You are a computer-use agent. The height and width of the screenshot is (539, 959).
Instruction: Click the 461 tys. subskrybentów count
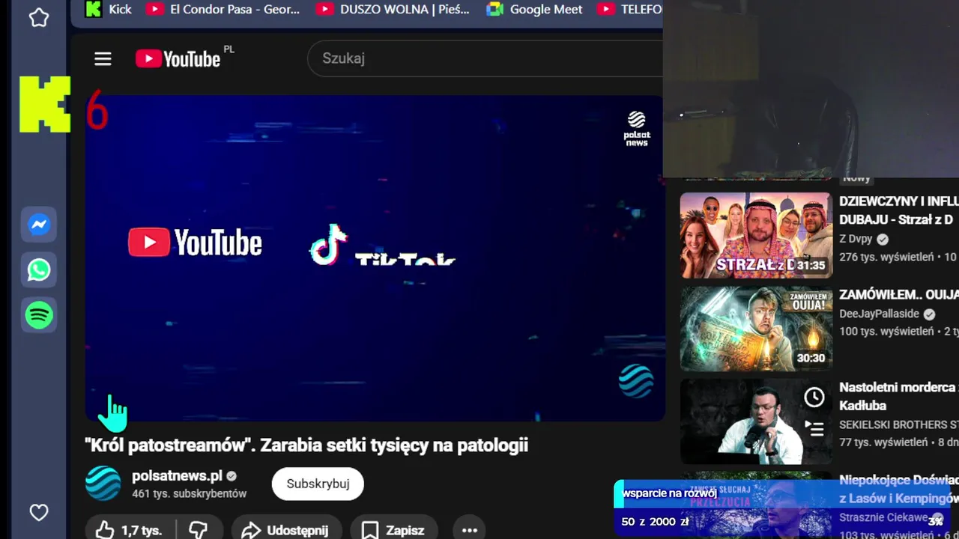[x=189, y=494]
